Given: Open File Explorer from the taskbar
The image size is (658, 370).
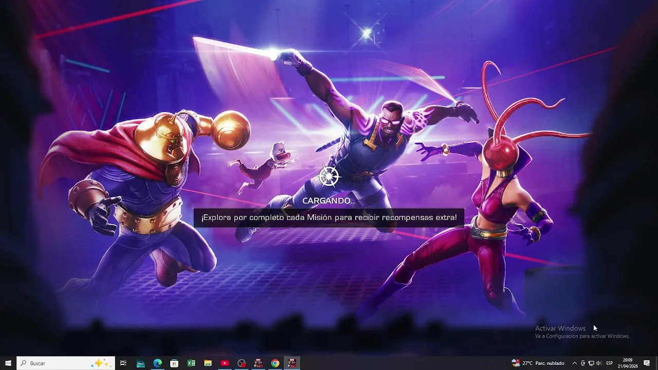Looking at the screenshot, I should pyautogui.click(x=208, y=363).
